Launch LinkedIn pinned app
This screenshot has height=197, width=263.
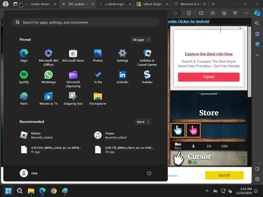[123, 77]
